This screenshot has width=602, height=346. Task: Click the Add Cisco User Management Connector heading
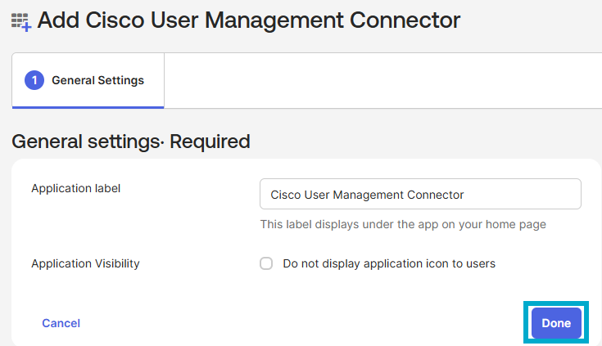[x=249, y=20]
